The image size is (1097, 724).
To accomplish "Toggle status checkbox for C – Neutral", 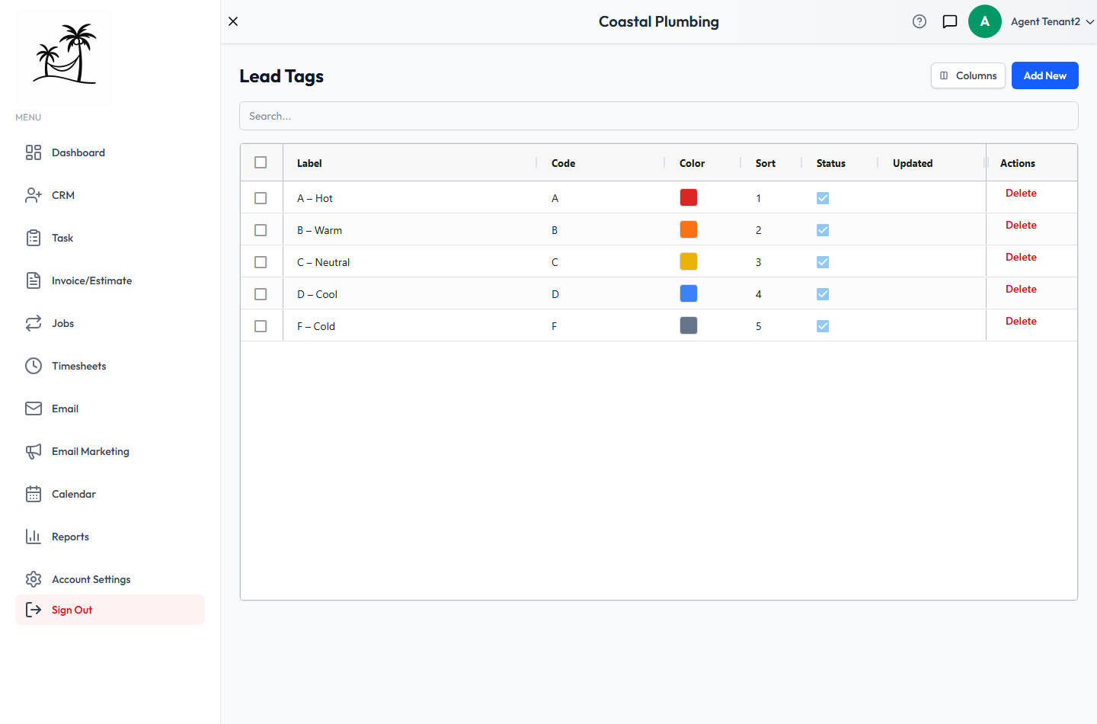I will point(823,262).
